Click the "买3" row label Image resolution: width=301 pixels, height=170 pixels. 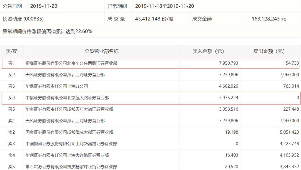coord(11,86)
